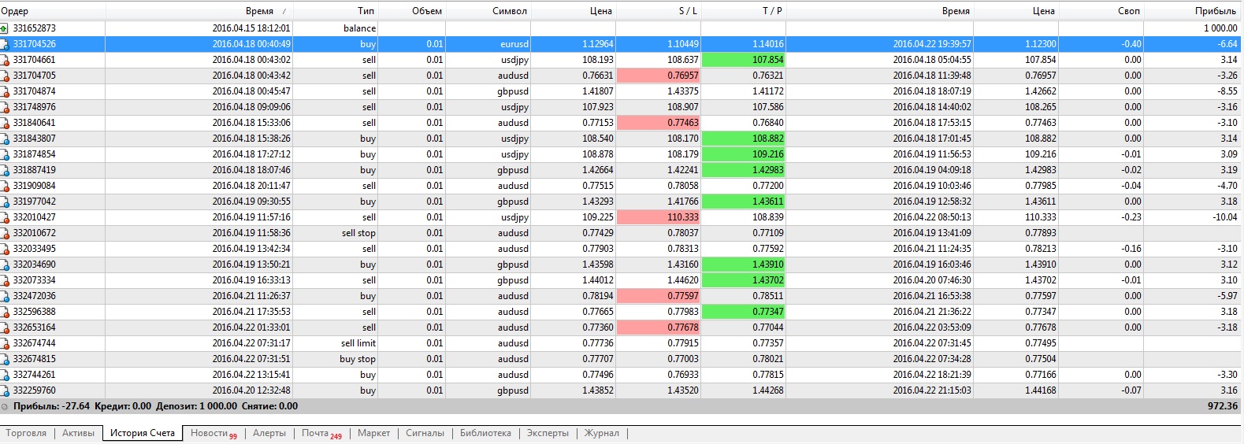The image size is (1244, 444).
Task: Click the green T/P cell 107.854
Action: click(x=744, y=60)
